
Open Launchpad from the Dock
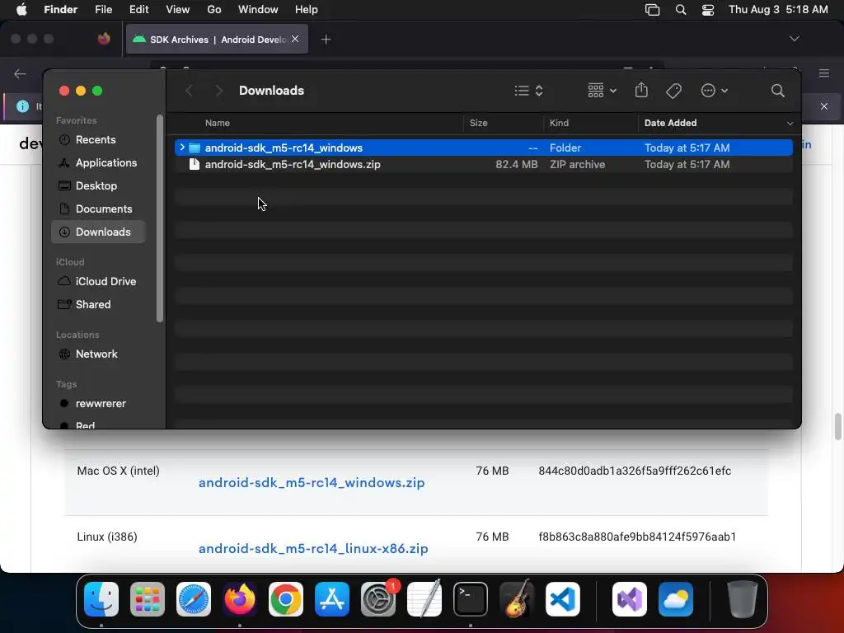(148, 598)
